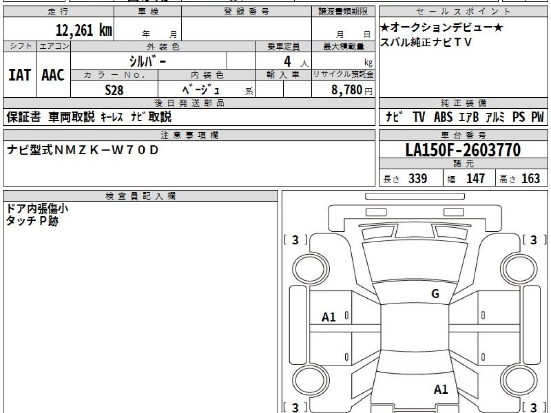
Task: Select PW in the 純正装備 row
Action: (x=537, y=117)
